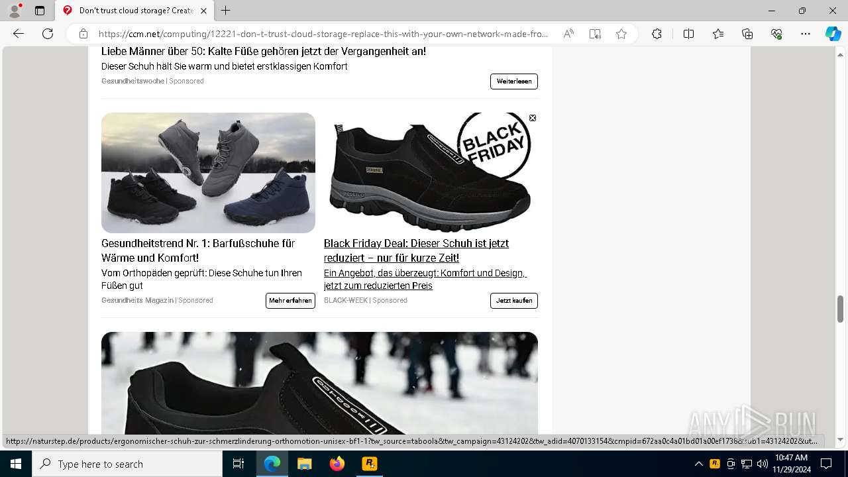Reload the current page
Image resolution: width=848 pixels, height=477 pixels.
click(x=48, y=34)
